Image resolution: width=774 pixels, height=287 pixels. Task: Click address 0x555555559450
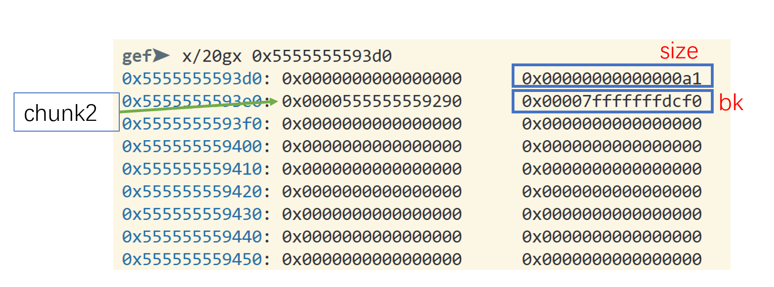pyautogui.click(x=192, y=259)
